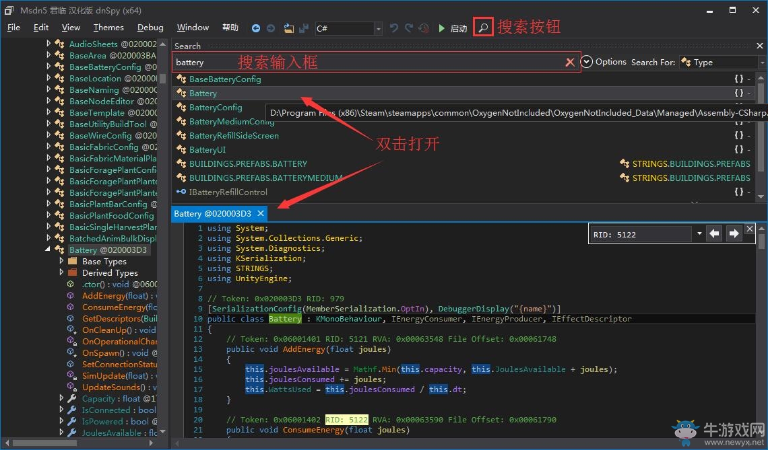
Task: Select OnSpawn() method in tree
Action: pos(119,352)
